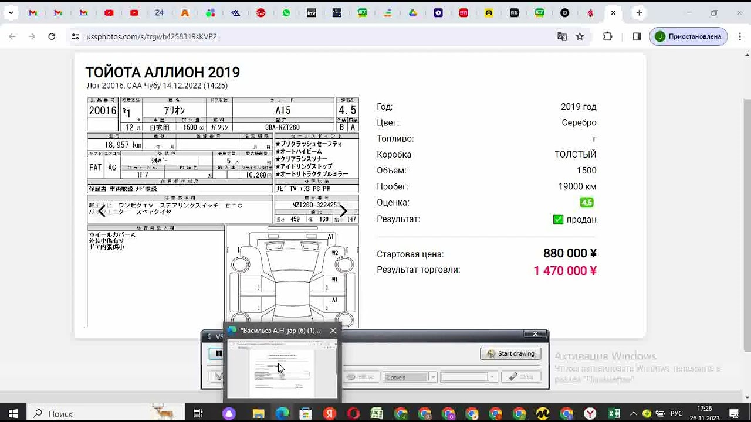Click the address bar URL field
Viewport: 751px width, 422px height.
(317, 36)
